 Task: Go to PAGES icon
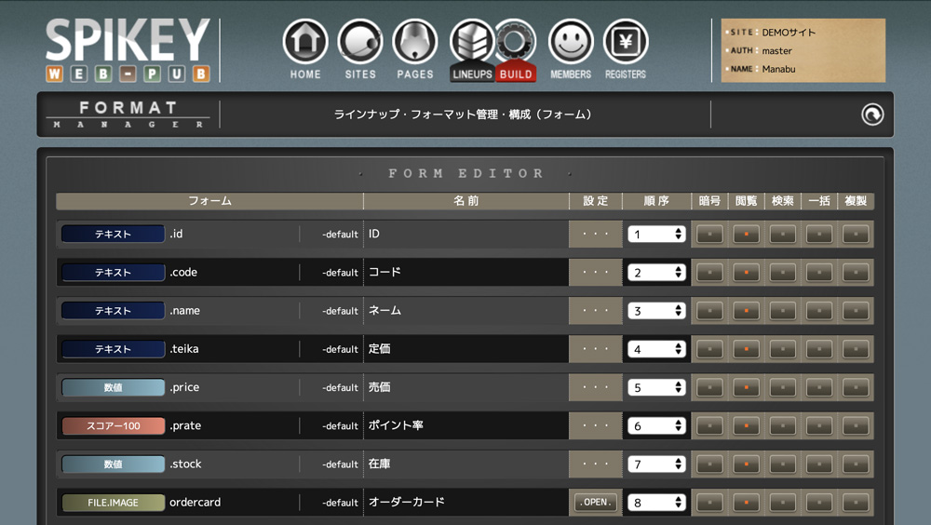415,43
